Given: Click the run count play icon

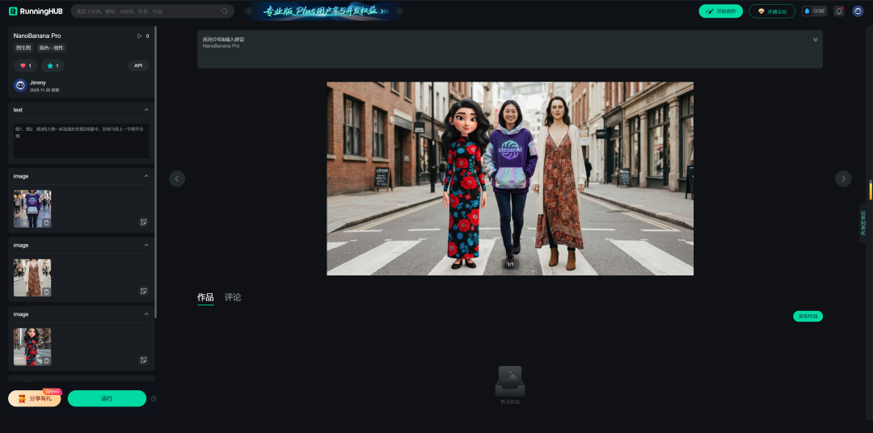Looking at the screenshot, I should tap(139, 36).
